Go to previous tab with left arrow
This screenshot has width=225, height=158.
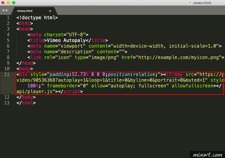point(3,10)
